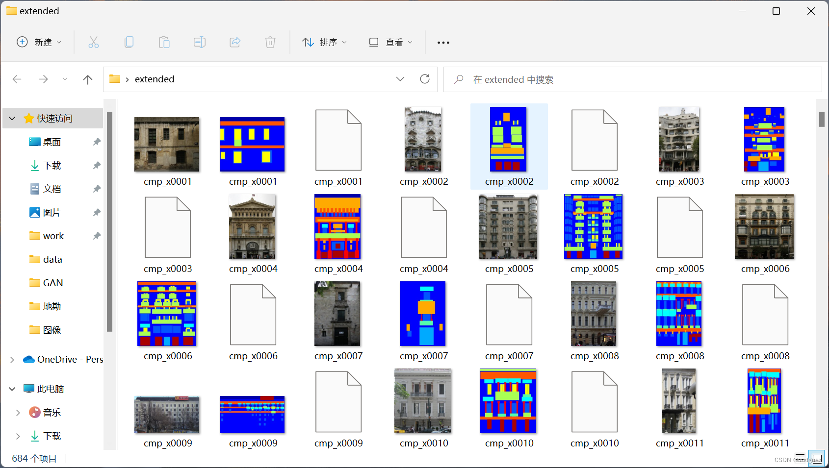
Task: Click the Back navigation button
Action: 17,79
